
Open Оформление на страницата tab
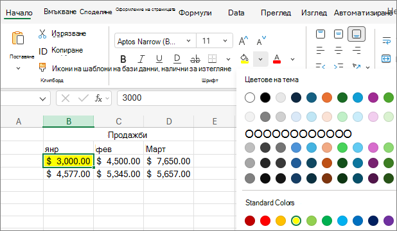[145, 10]
